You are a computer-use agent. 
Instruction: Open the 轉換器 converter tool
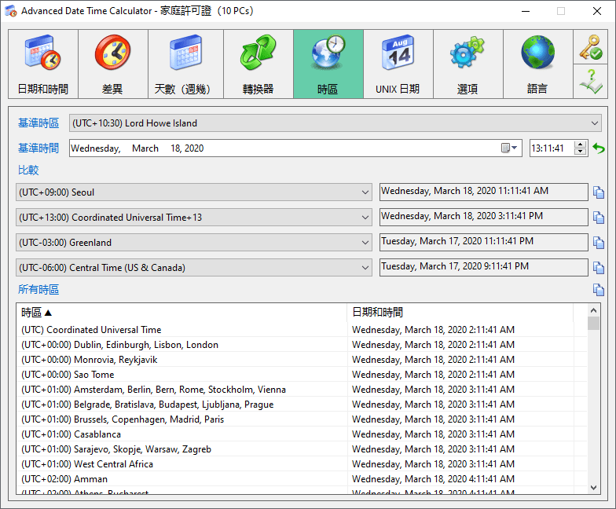coord(258,64)
